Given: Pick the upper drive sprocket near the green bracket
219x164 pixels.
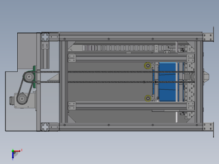Looking at the screenshot, I should pyautogui.click(x=29, y=77).
